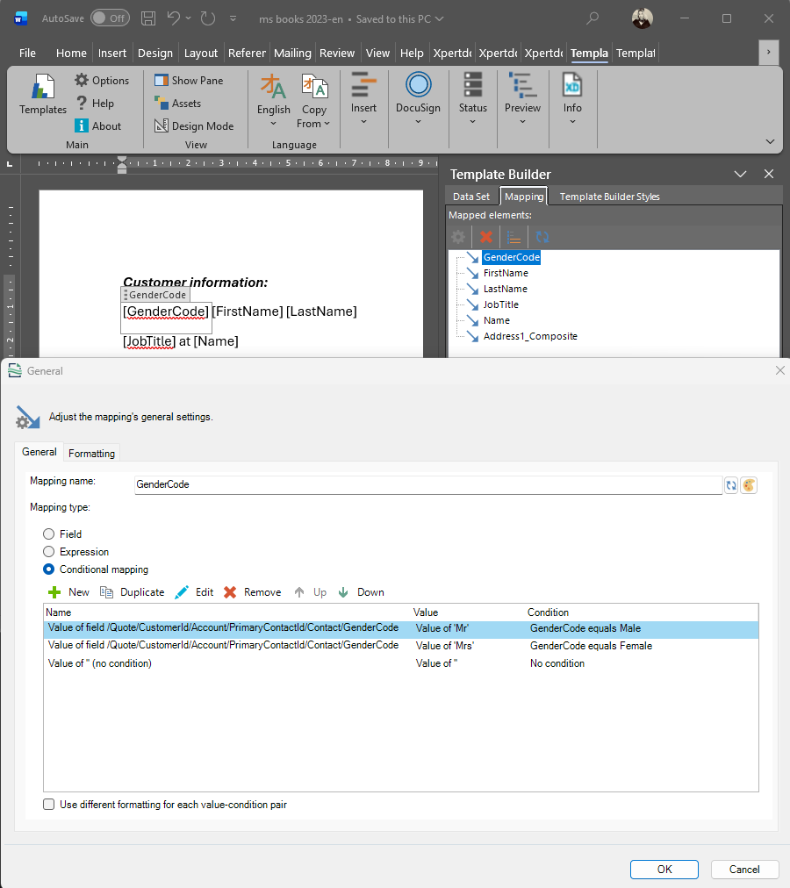Select FirstName in the mapped elements tree
Viewport: 790px width, 888px height.
[x=506, y=273]
